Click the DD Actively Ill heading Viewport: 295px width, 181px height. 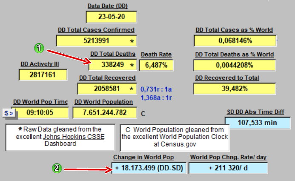click(x=40, y=64)
